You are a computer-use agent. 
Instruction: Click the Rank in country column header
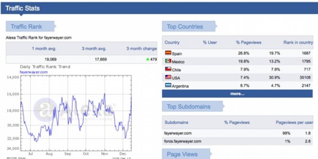298,42
